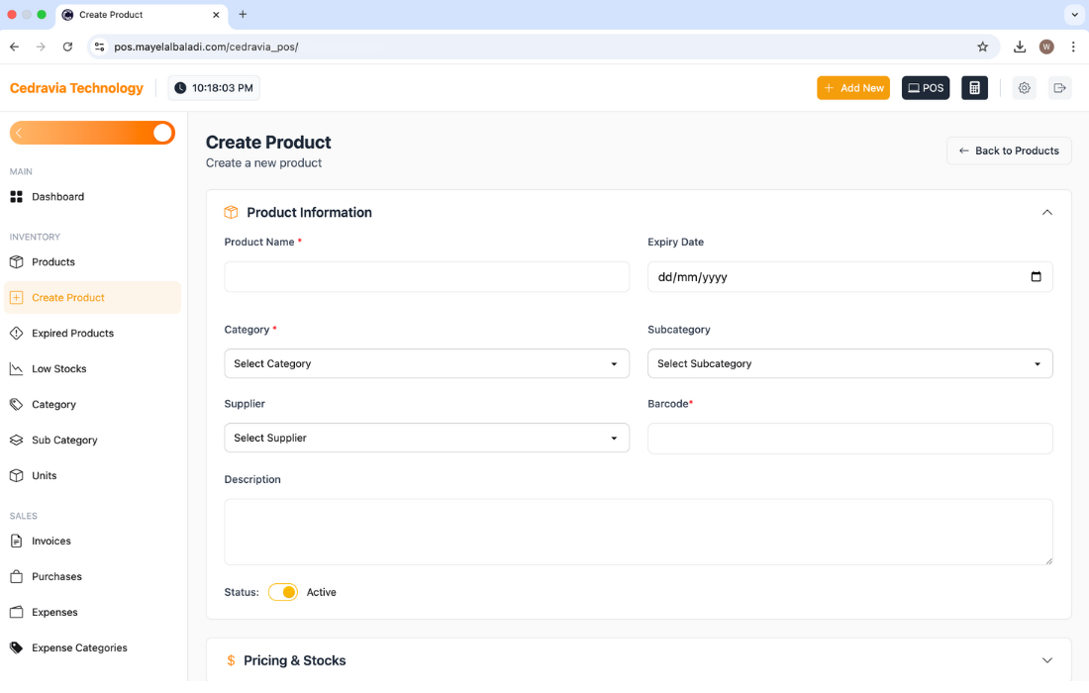Image resolution: width=1089 pixels, height=693 pixels.
Task: Click the Product Name input field
Action: pyautogui.click(x=427, y=277)
